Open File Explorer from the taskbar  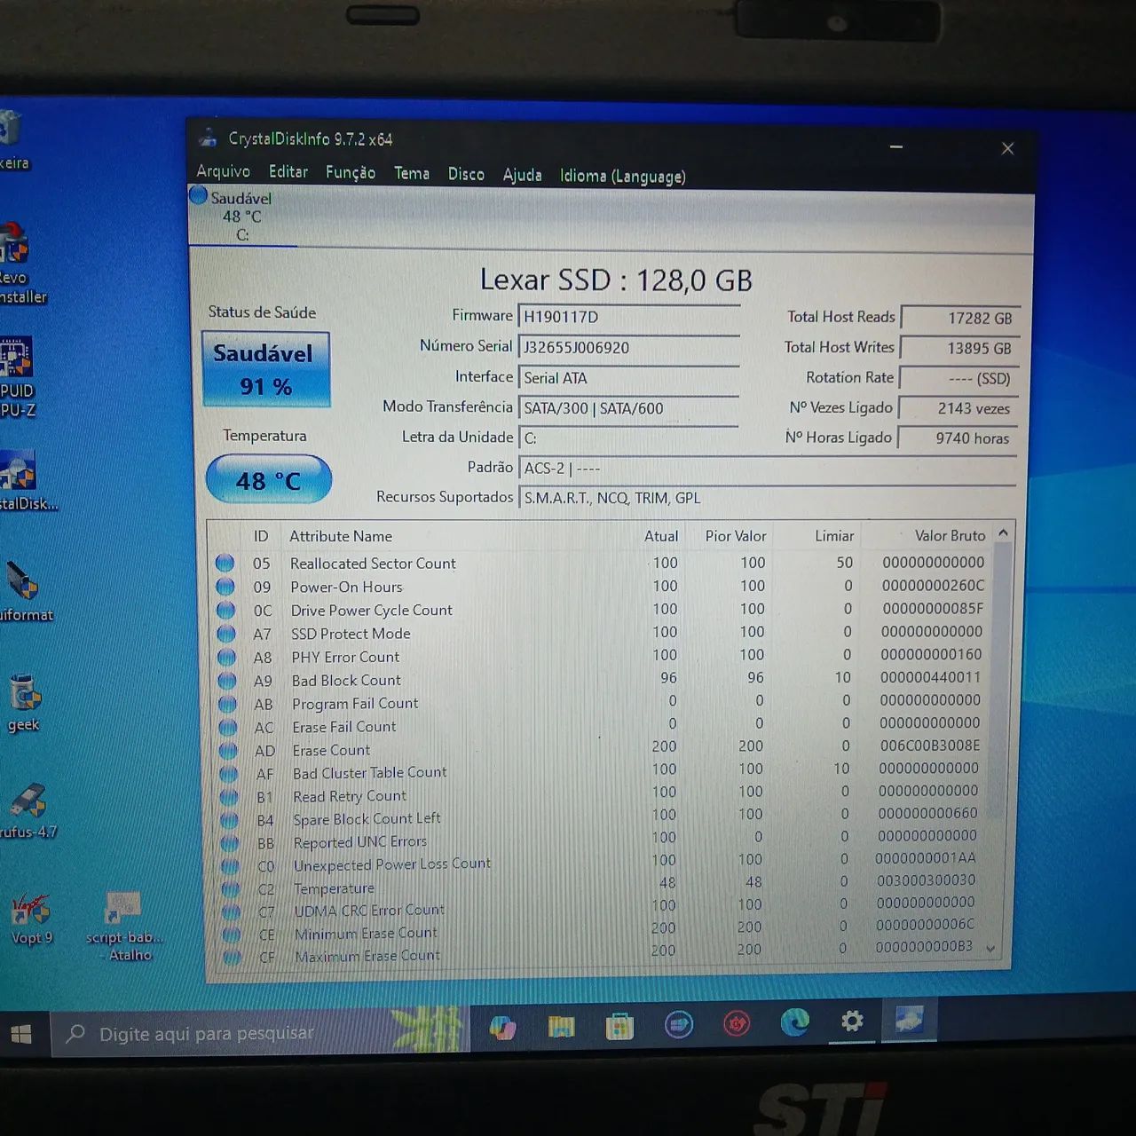pos(561,1027)
